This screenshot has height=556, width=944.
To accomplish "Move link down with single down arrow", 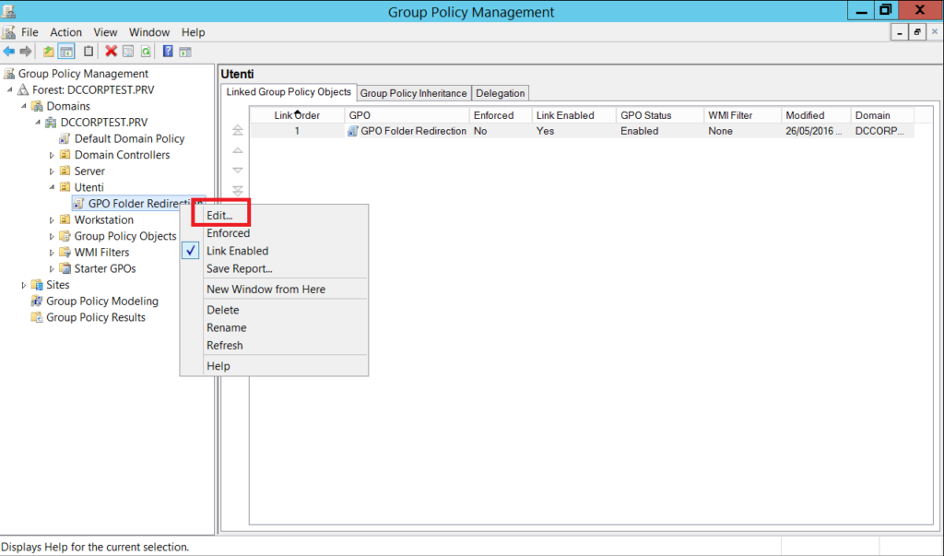I will [238, 171].
